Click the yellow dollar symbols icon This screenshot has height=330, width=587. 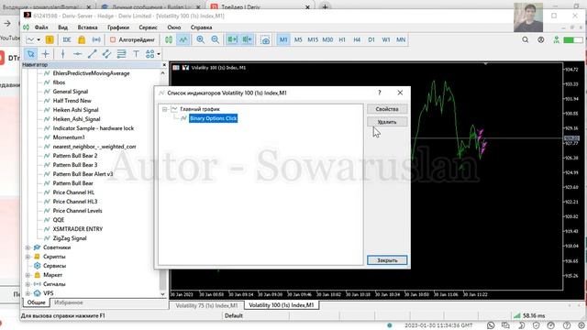point(50,39)
